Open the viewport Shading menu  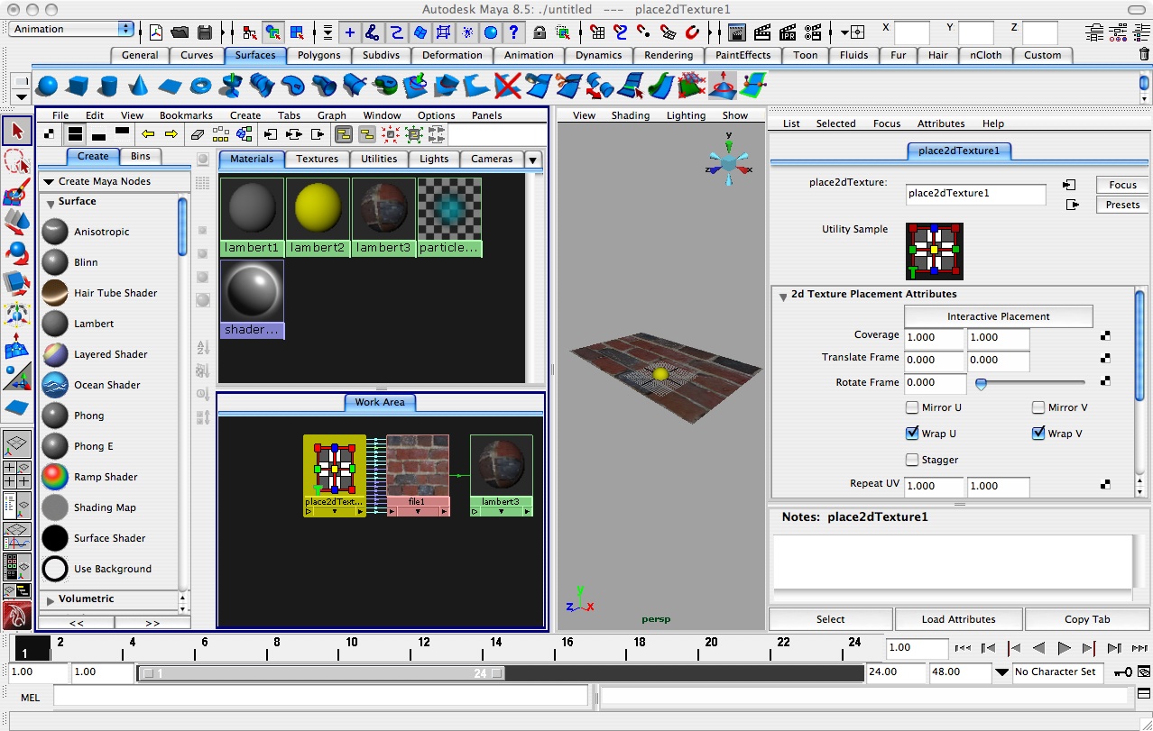631,115
